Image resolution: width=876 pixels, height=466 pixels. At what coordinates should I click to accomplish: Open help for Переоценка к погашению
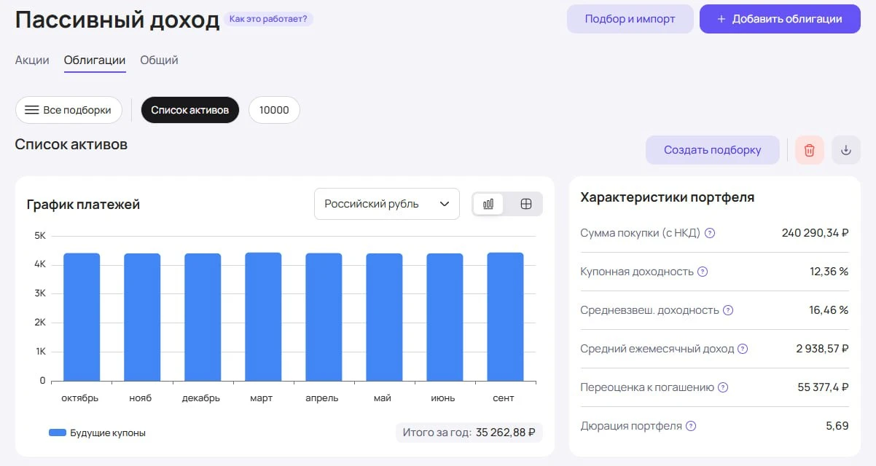click(x=723, y=387)
